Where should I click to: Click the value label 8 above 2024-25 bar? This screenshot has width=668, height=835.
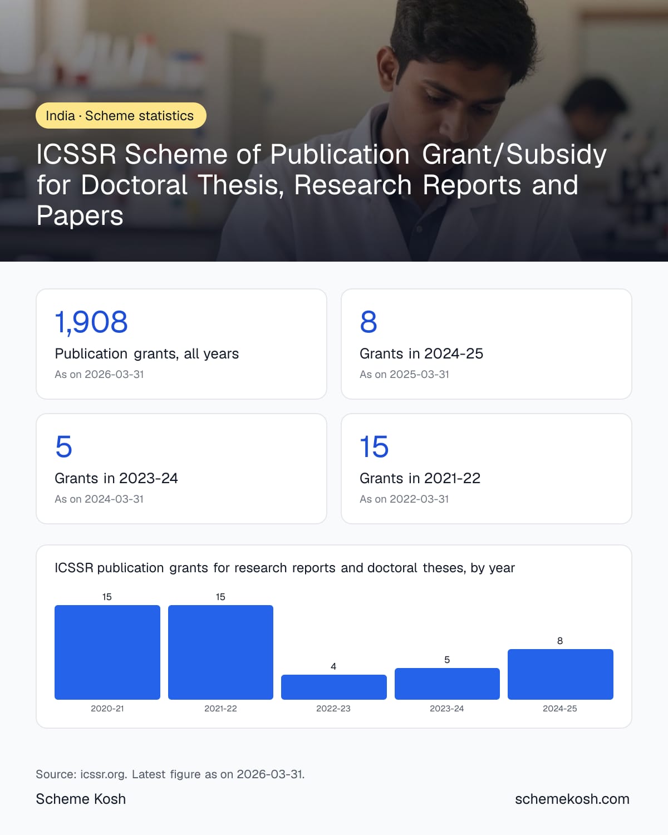[560, 641]
